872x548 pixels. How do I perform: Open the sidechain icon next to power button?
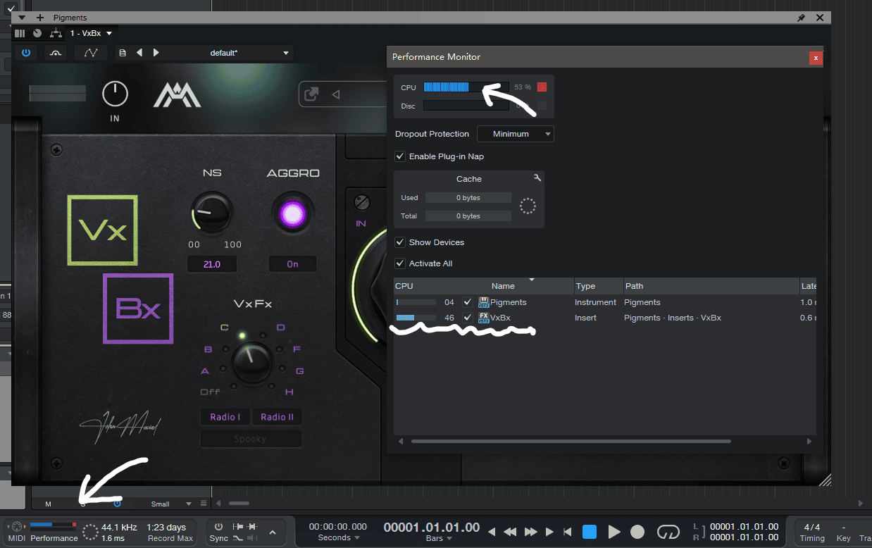pyautogui.click(x=55, y=53)
